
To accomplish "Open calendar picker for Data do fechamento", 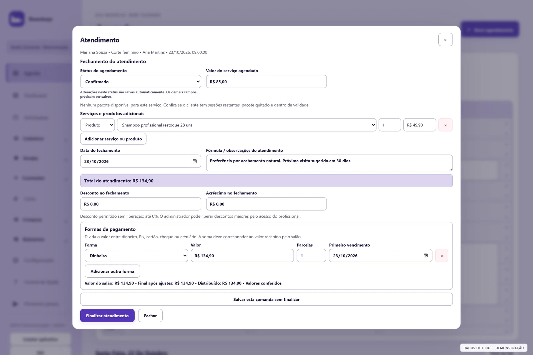I will [195, 161].
